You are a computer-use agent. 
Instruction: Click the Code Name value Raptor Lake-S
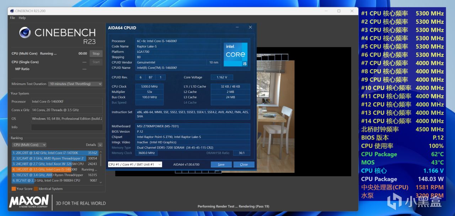(178, 46)
